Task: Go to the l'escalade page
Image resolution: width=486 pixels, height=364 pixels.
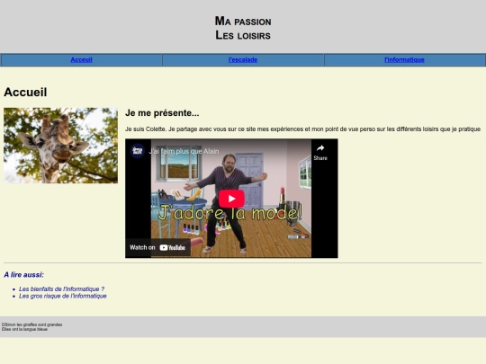Action: coord(243,59)
